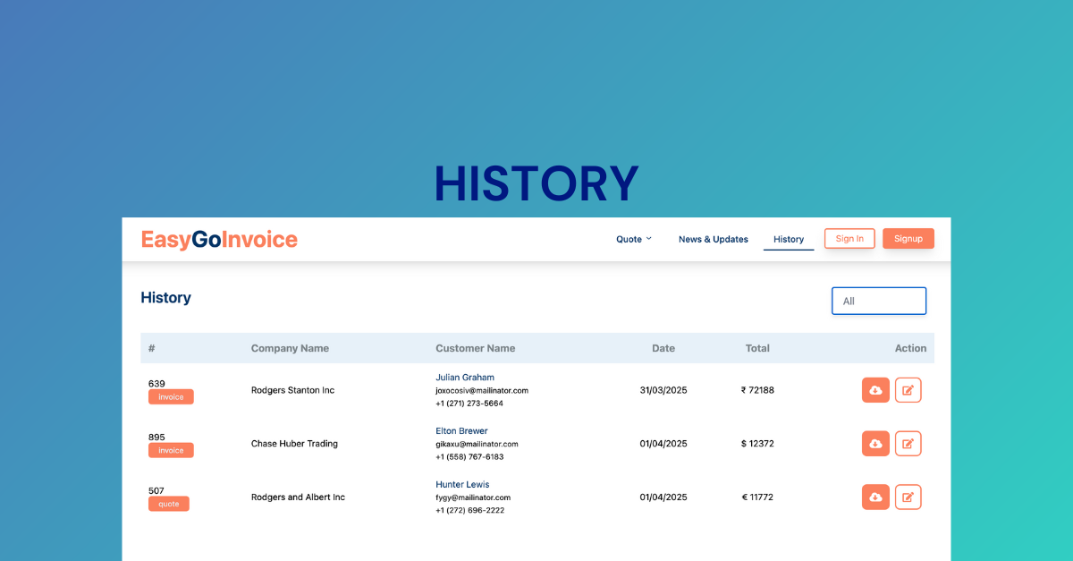Screen dimensions: 1073x561
Task: Download invoice 895 using cloud icon
Action: [x=875, y=444]
